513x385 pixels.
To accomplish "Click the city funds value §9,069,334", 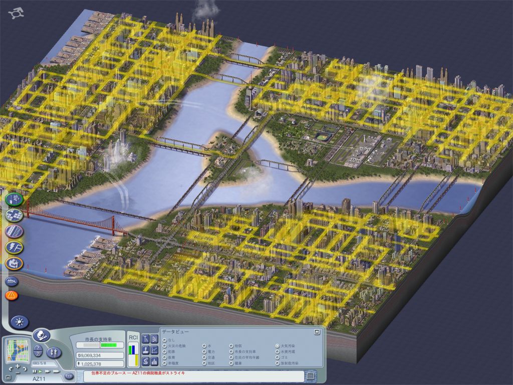I will [x=100, y=355].
